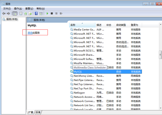Select the Mozilla Mainten... service
Viewport: 162px width, 115px height.
click(x=106, y=63)
